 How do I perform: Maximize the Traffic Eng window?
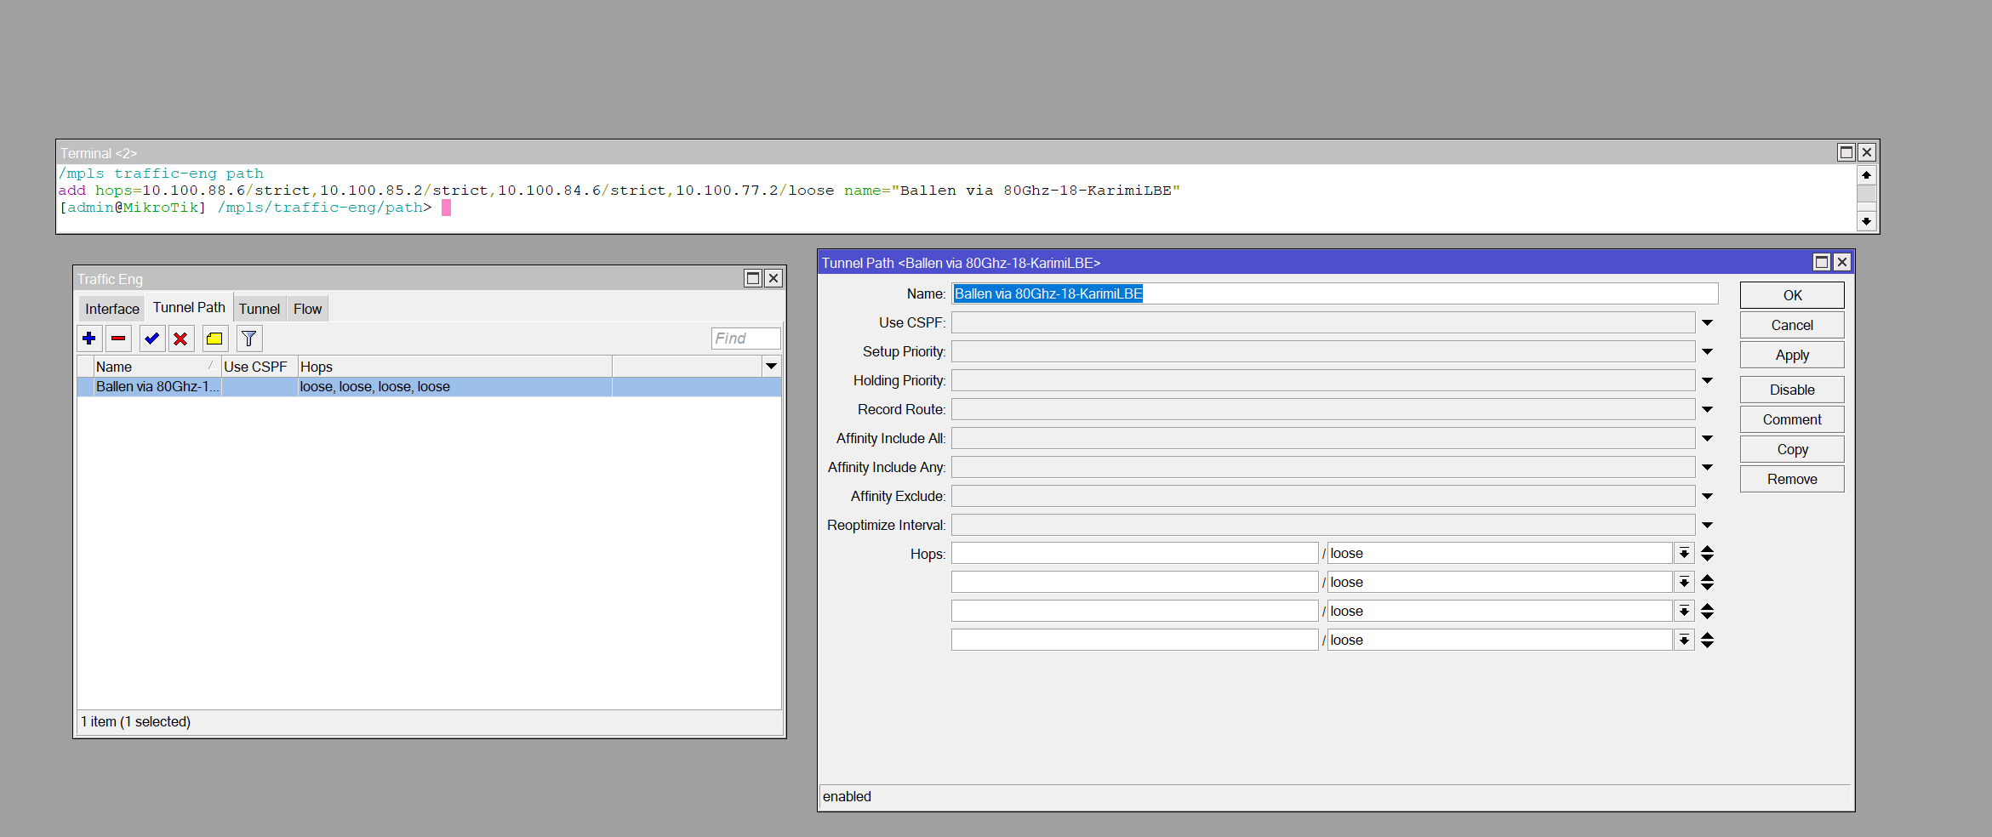tap(753, 278)
